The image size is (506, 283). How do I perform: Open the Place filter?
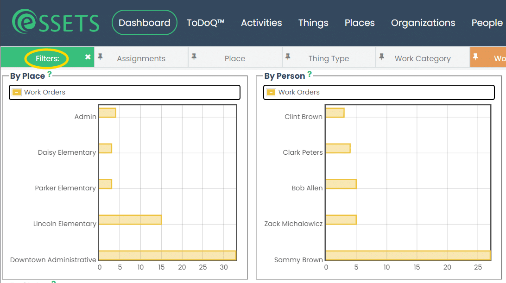coord(235,58)
